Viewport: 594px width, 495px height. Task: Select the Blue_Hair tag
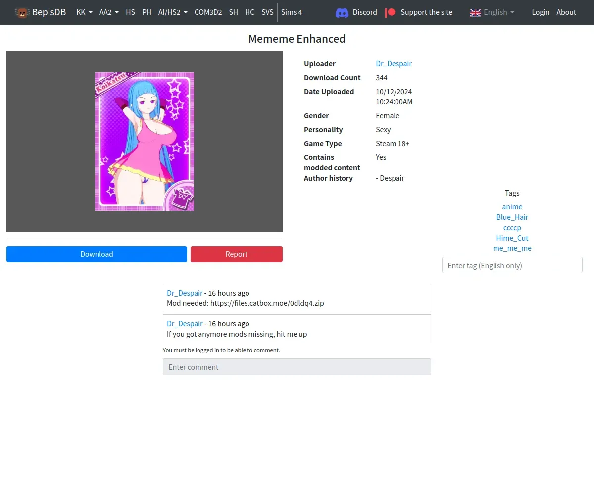point(512,217)
